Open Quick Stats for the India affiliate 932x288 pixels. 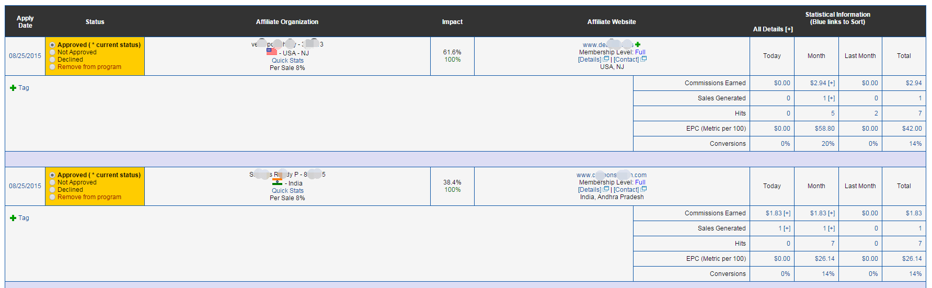pos(287,191)
